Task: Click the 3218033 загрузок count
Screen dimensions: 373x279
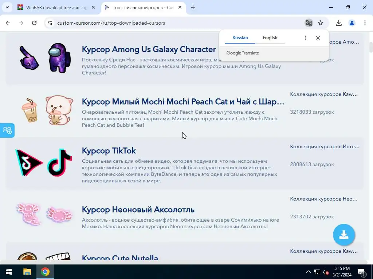Action: (x=312, y=112)
